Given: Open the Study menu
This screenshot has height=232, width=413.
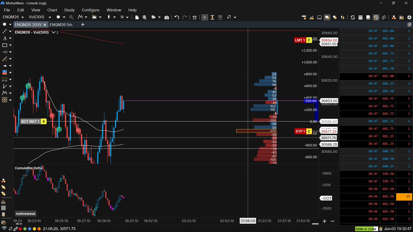Looking at the screenshot, I should tap(70, 10).
